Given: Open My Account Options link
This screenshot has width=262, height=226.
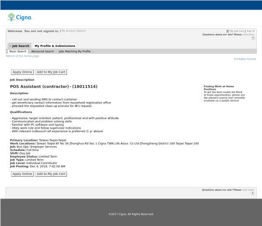Looking at the screenshot, I should (x=73, y=31).
